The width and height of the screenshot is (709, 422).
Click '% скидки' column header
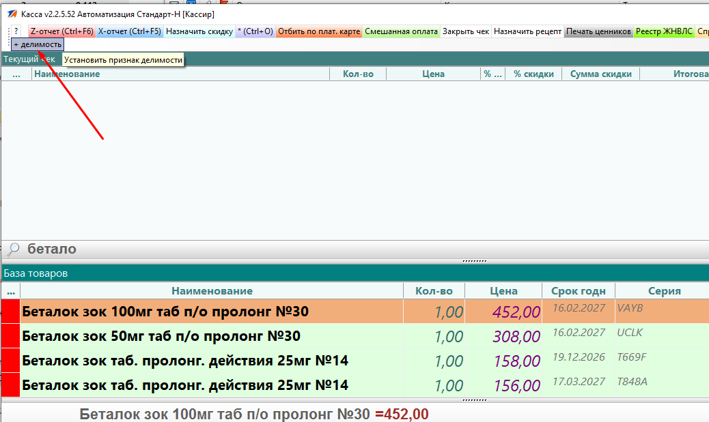[533, 74]
